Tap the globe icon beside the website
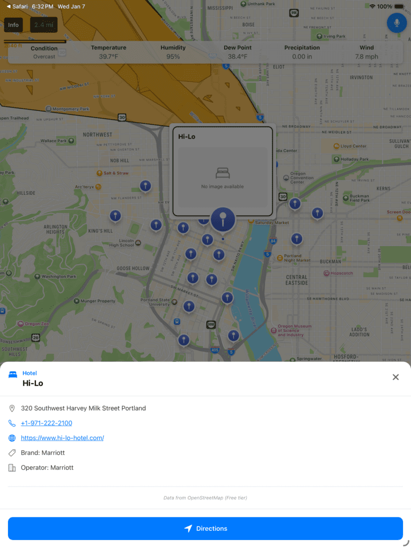The height and width of the screenshot is (548, 411). (x=12, y=438)
